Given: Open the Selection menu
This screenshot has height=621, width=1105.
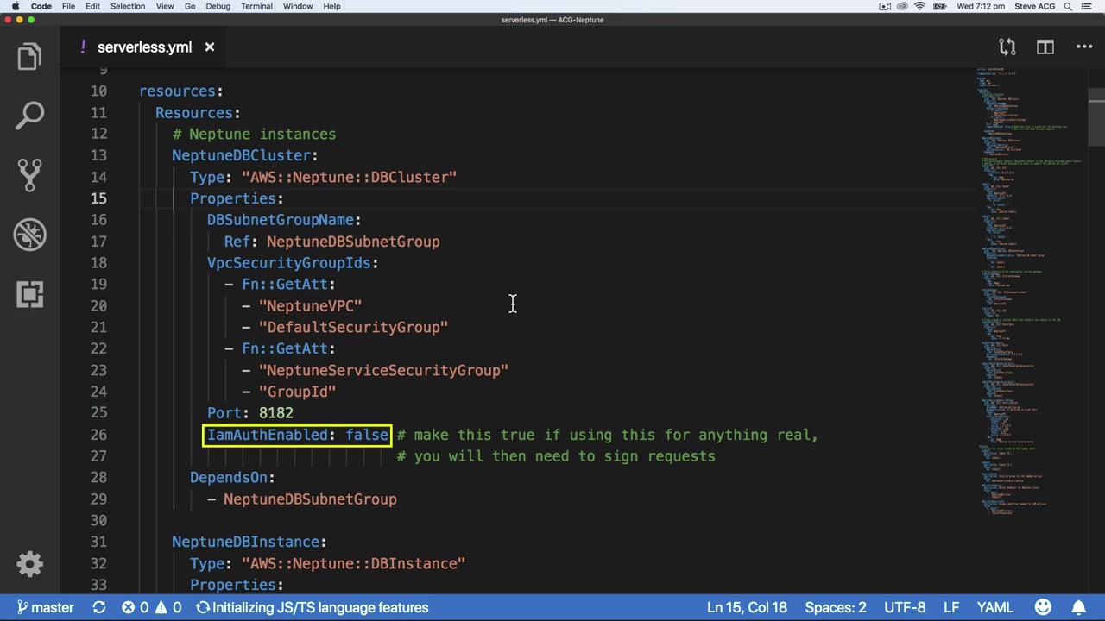Looking at the screenshot, I should point(127,6).
